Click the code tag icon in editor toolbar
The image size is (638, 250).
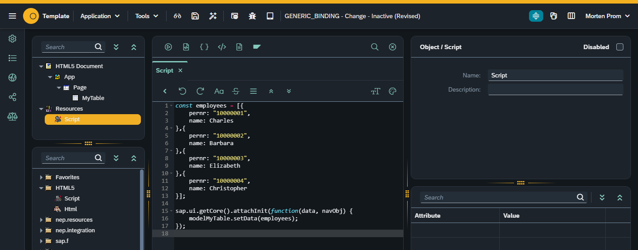[x=222, y=47]
